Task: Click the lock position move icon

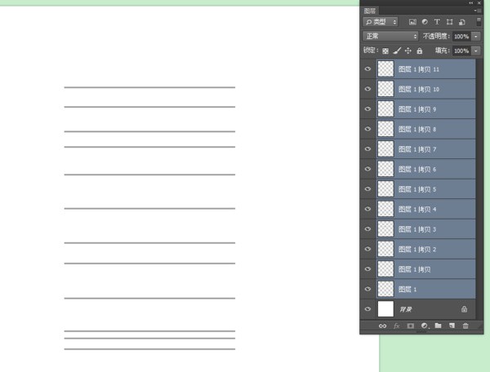Action: 408,51
